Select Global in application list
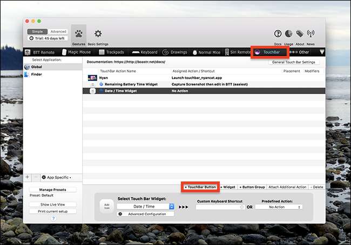 pos(53,67)
